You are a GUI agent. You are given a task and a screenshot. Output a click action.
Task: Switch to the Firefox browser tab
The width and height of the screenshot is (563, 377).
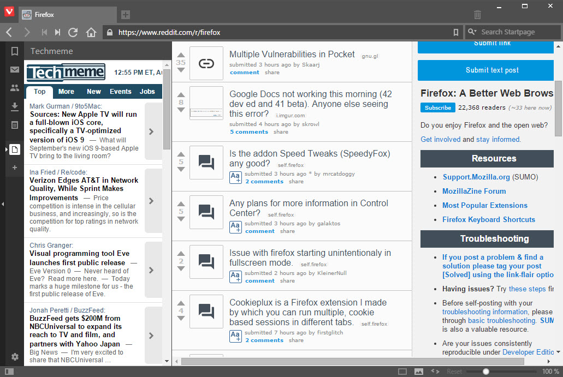68,15
